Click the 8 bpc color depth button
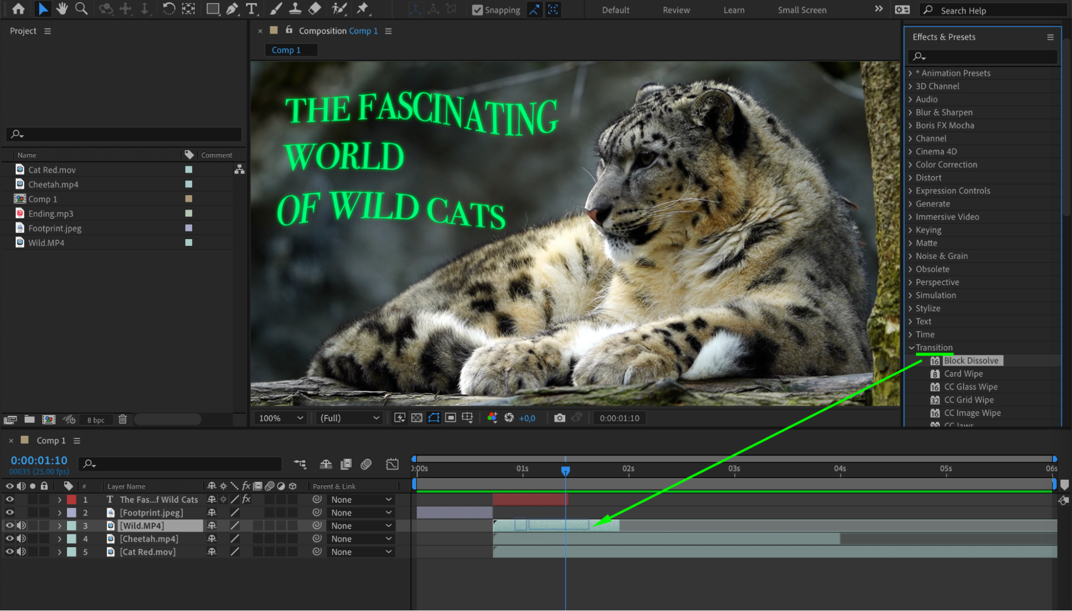Image resolution: width=1072 pixels, height=611 pixels. (x=96, y=420)
